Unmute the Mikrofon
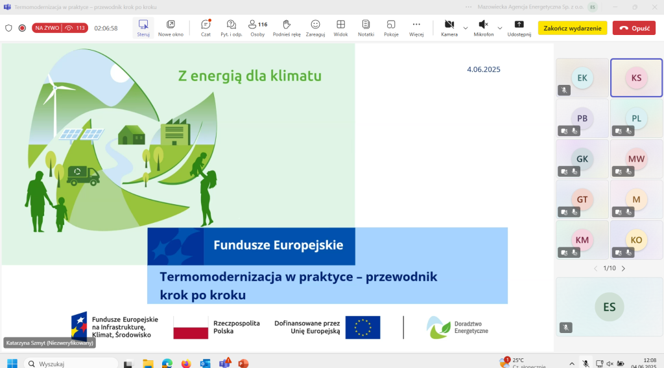664x368 pixels. (483, 25)
